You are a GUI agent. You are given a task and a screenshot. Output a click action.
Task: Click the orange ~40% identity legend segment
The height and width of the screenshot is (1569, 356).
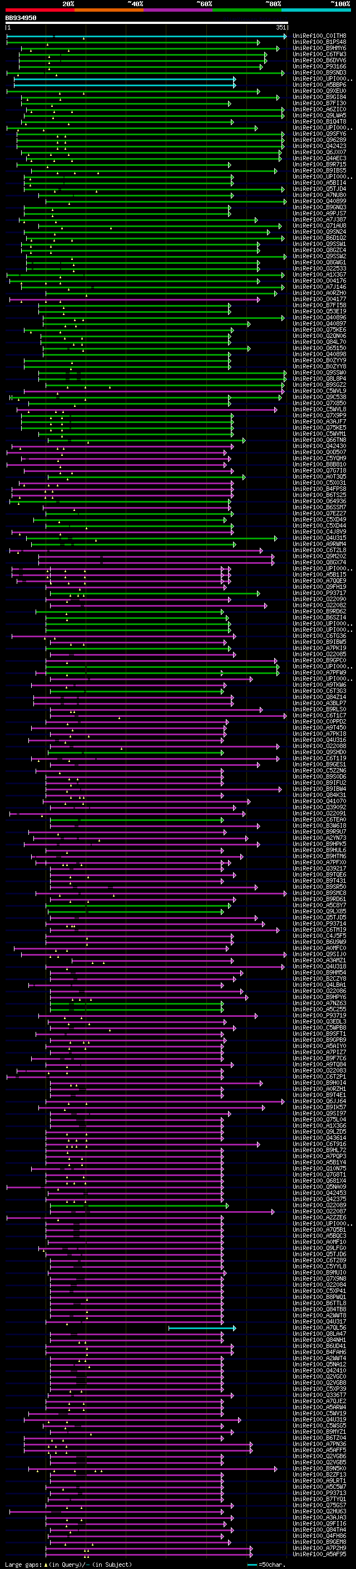pyautogui.click(x=109, y=10)
